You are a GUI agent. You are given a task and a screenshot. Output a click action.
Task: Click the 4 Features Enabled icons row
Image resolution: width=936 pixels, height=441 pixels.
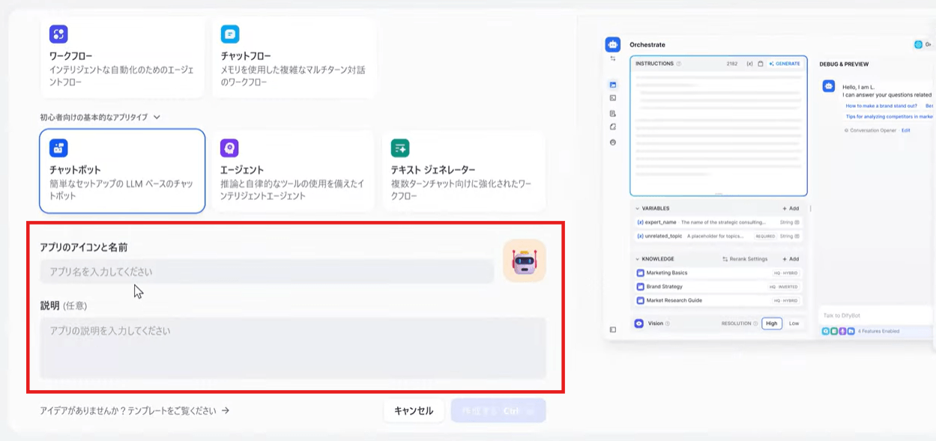click(837, 331)
